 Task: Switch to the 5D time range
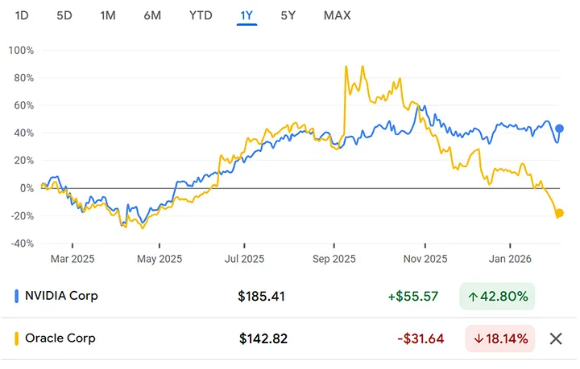[64, 15]
